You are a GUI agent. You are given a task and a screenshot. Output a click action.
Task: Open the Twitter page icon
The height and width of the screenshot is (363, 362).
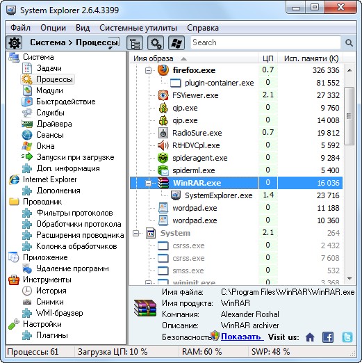(347, 337)
